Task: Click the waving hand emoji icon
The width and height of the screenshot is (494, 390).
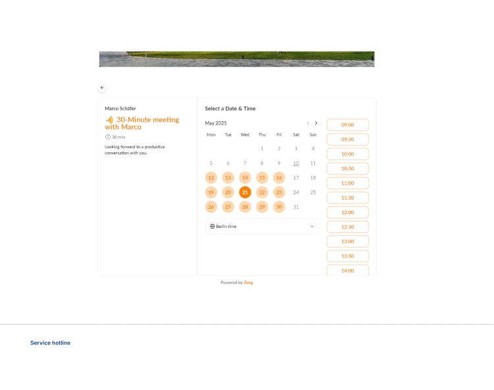Action: pos(109,120)
